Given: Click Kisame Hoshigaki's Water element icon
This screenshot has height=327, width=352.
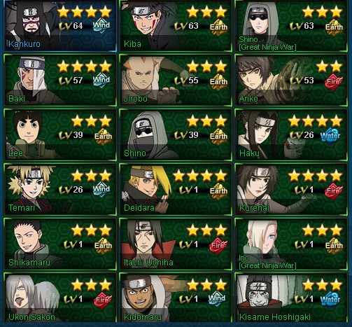Looking at the screenshot, I should click(x=330, y=300).
